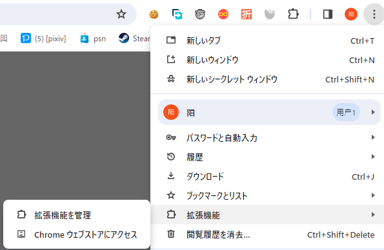Open the extensions puzzle-piece toolbar button

[x=293, y=14]
